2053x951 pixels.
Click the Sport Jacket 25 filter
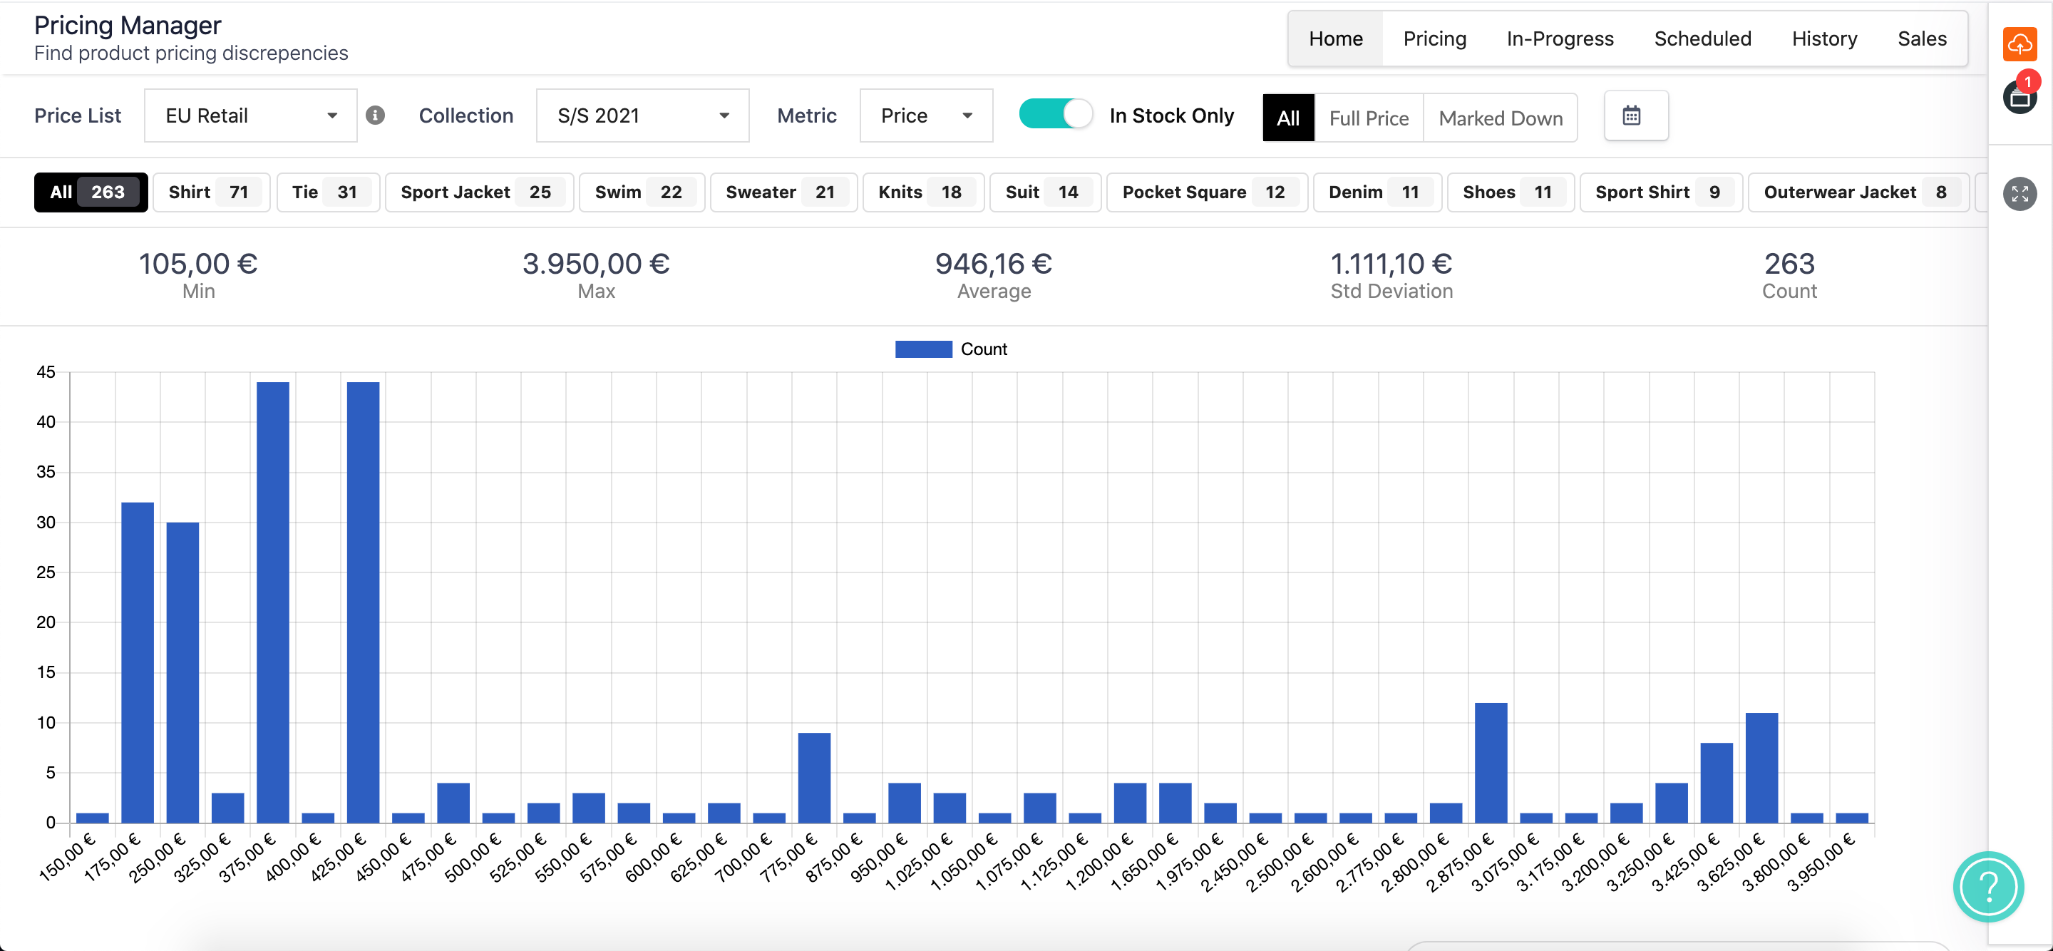pyautogui.click(x=475, y=191)
